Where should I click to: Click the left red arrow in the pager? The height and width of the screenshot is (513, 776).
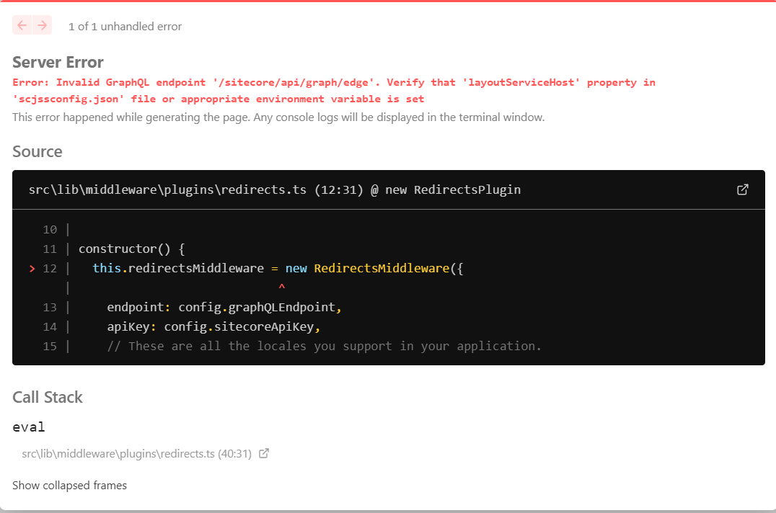click(x=22, y=25)
